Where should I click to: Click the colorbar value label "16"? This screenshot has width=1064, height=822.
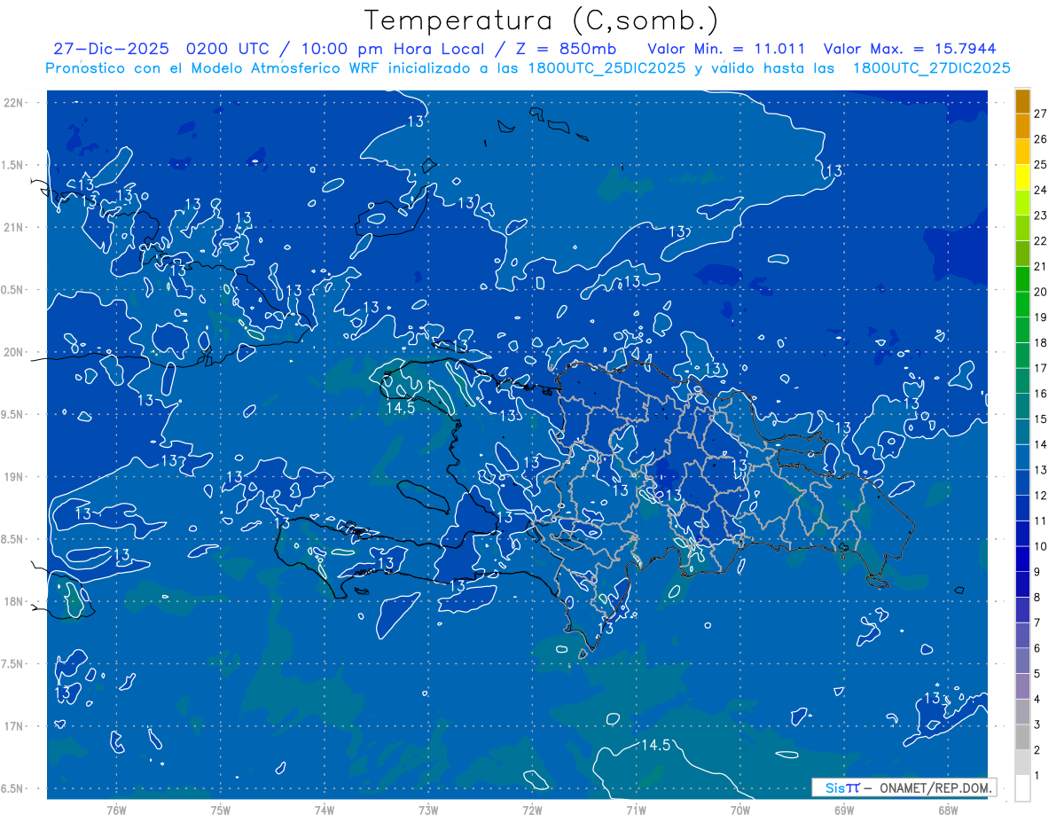coord(1040,394)
